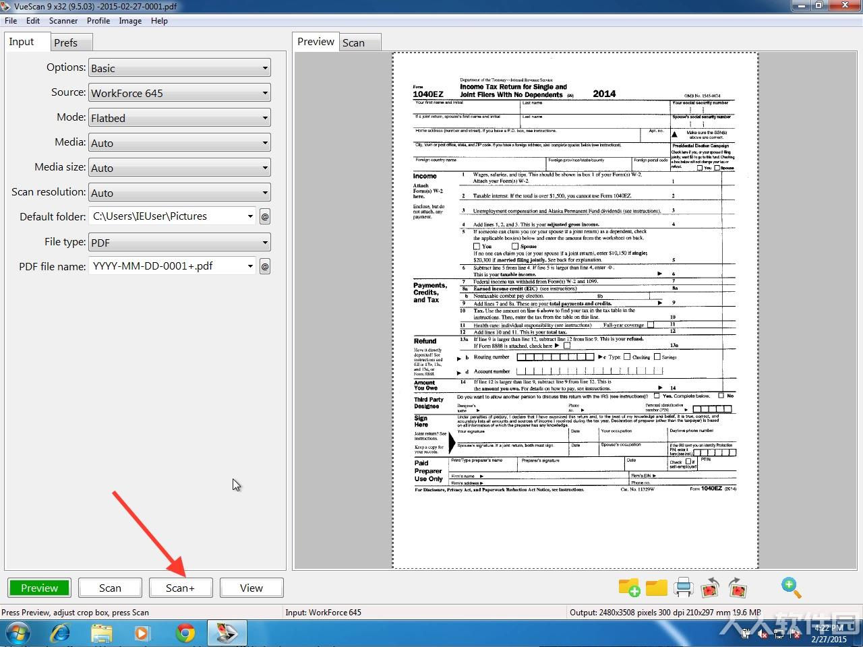Click the Action Center flag tray icon

pos(796,634)
